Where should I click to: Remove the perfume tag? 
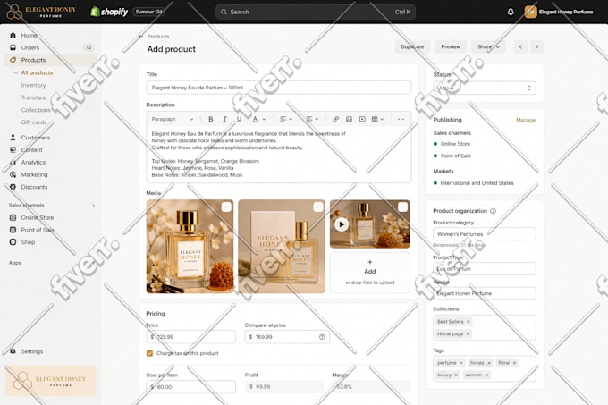click(x=461, y=363)
